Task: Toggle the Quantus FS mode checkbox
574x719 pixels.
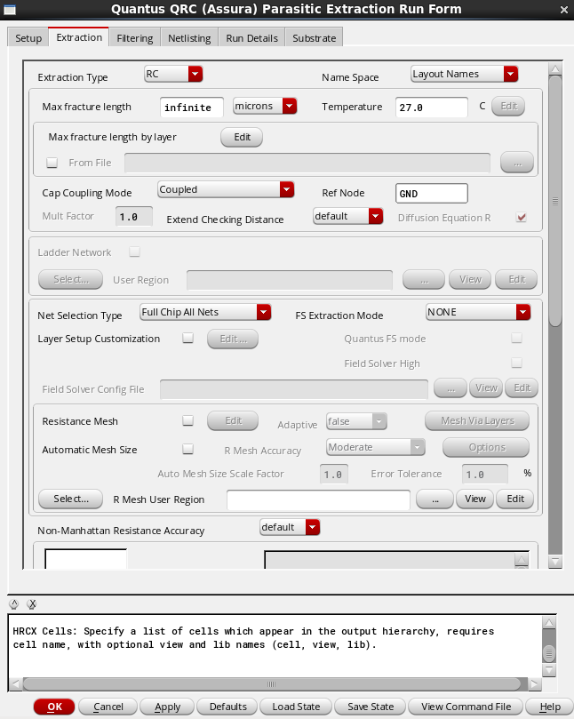Action: [x=517, y=338]
